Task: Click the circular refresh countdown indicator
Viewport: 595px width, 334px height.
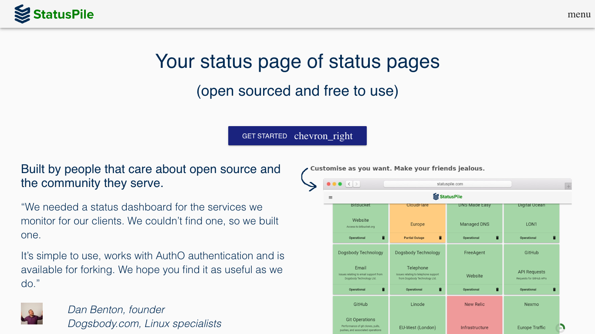Action: 561,328
